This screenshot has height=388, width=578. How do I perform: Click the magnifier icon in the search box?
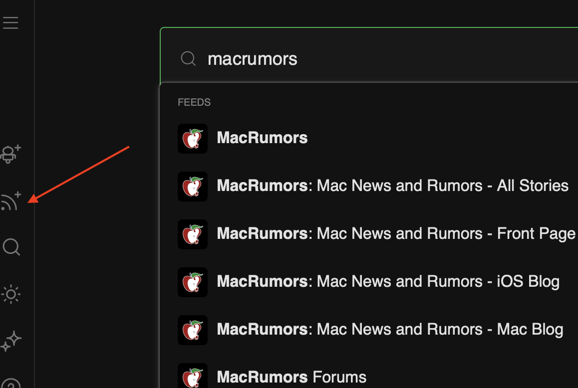pyautogui.click(x=188, y=58)
